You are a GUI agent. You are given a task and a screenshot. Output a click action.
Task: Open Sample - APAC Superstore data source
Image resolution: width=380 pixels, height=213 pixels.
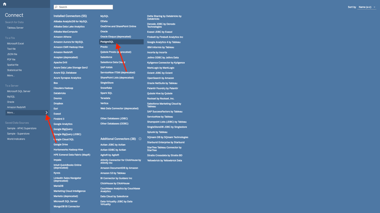[x=22, y=129]
